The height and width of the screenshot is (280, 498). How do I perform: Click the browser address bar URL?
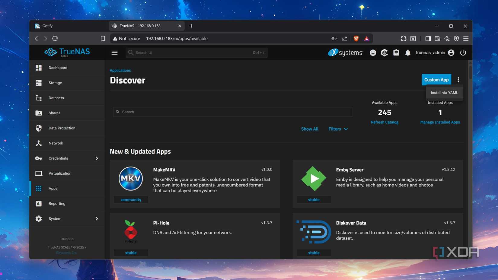[177, 38]
